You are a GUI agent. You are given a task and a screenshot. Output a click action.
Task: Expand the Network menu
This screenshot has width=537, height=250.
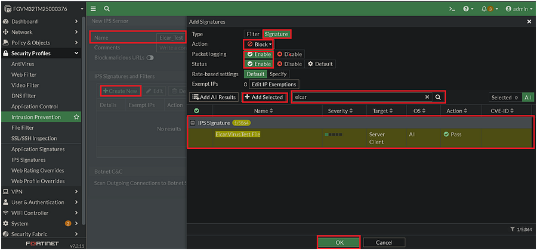tap(41, 32)
